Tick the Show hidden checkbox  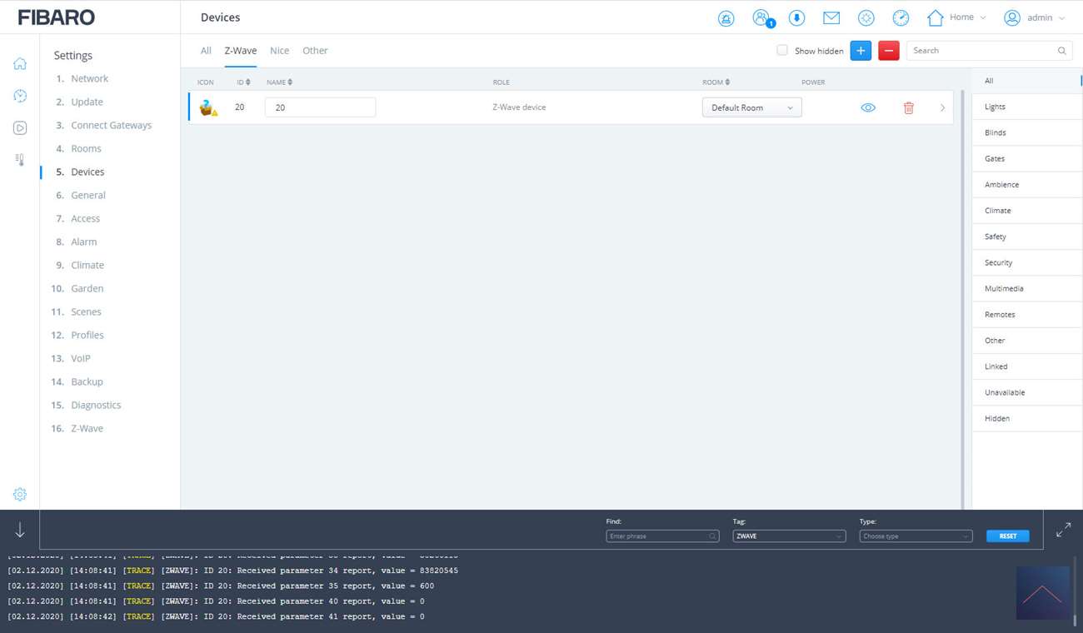782,51
